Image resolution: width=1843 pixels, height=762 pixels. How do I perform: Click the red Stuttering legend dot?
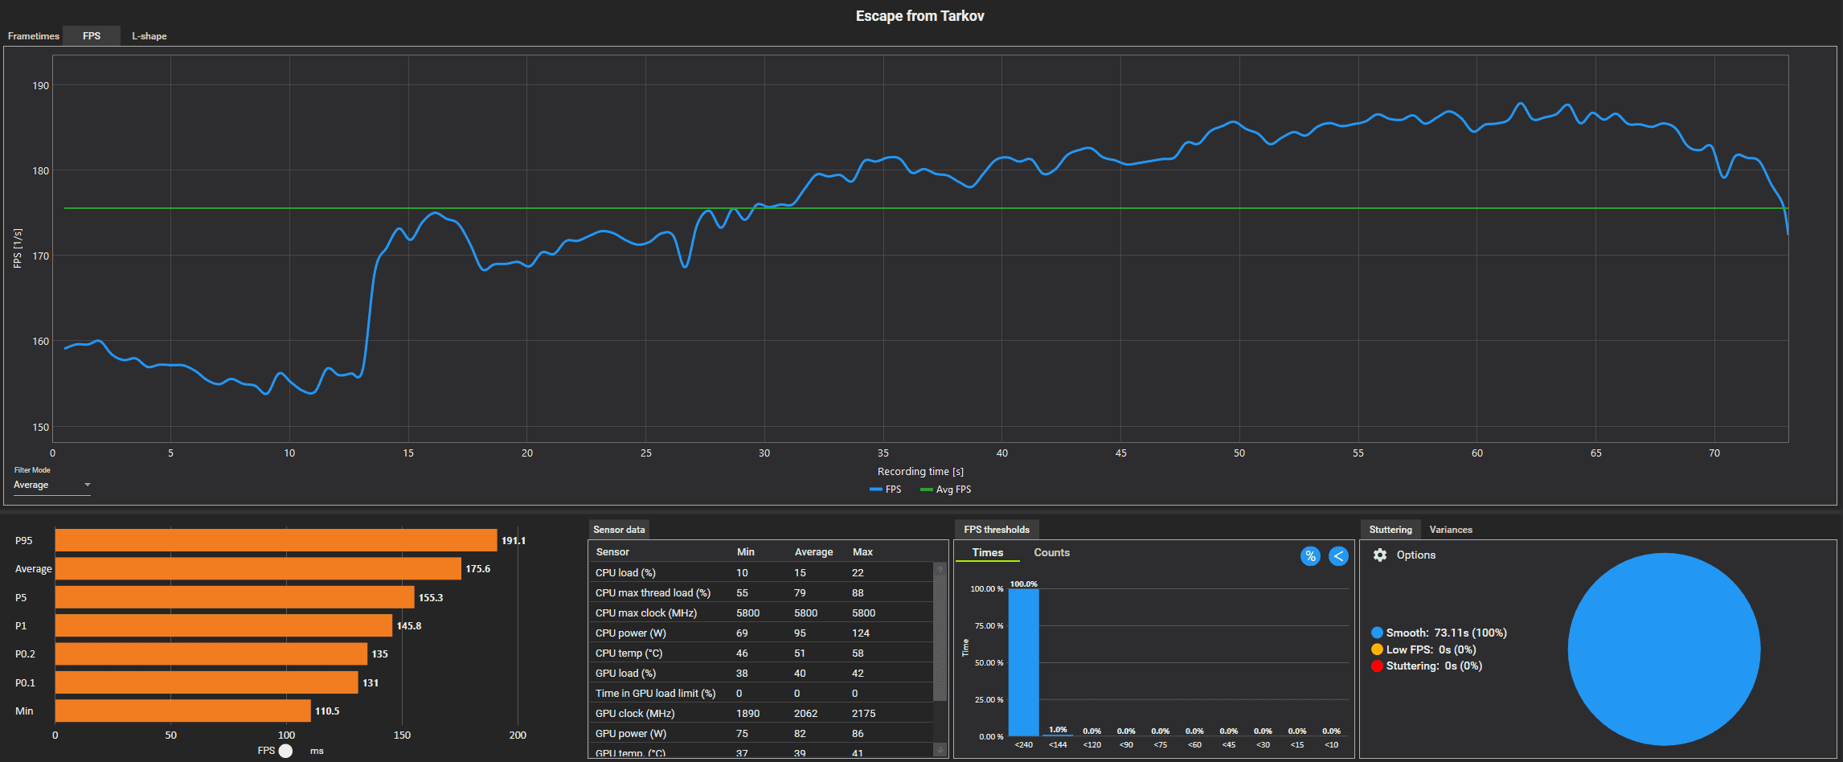coord(1377,666)
